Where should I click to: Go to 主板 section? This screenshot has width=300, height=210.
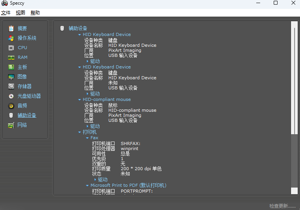coord(22,67)
